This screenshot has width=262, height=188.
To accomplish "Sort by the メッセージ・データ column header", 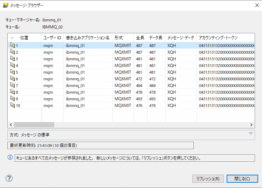I will pyautogui.click(x=181, y=38).
